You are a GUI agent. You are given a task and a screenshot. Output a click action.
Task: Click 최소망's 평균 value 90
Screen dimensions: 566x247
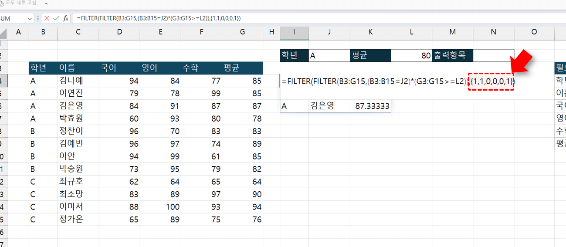pyautogui.click(x=243, y=194)
